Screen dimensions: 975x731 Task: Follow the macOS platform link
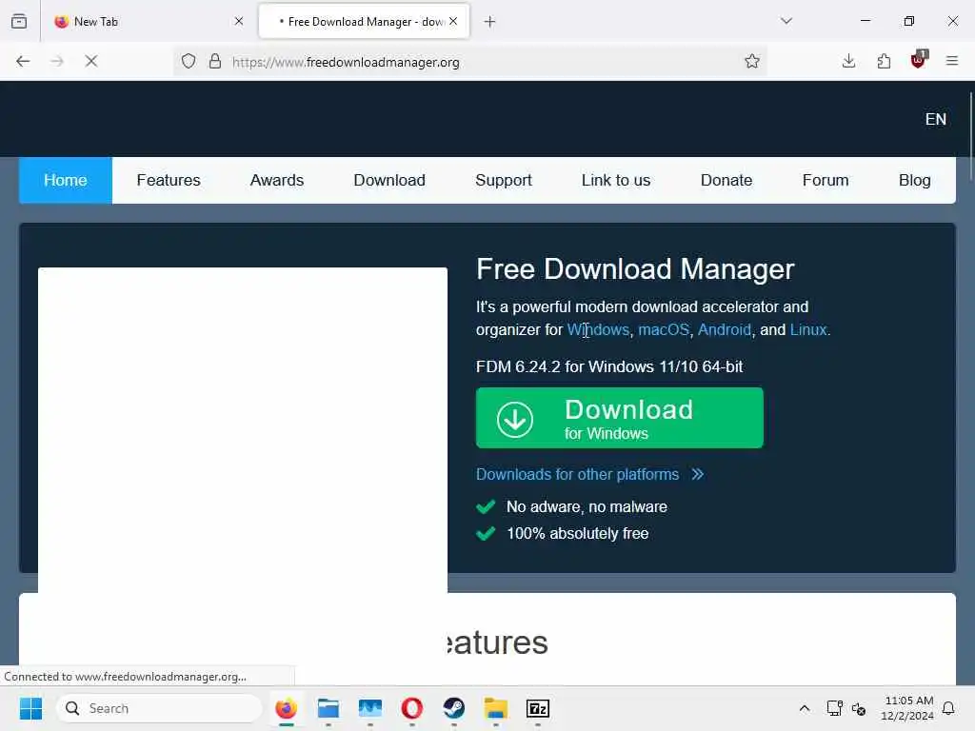[664, 329]
